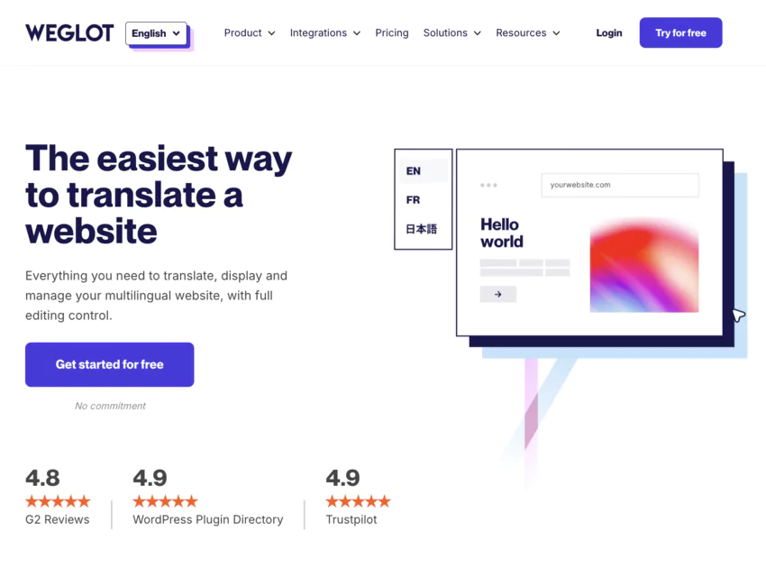Screen dimensions: 766x586
Task: Click the Login link
Action: point(608,32)
